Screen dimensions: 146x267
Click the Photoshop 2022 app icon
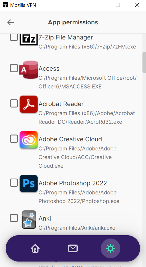point(29,183)
